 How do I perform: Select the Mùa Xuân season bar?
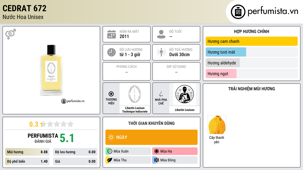tap(128, 151)
